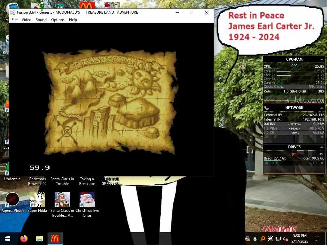Click the Core 2 usage bar
The image size is (327, 245).
(284, 75)
